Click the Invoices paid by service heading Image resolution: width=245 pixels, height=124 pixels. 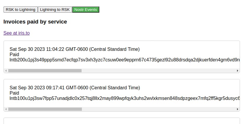35,22
